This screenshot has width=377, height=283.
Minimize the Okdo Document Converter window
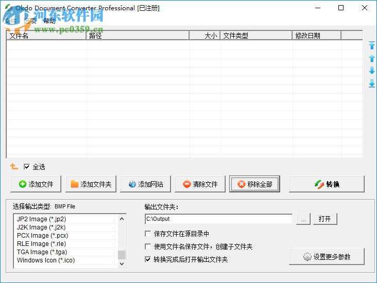(x=318, y=8)
